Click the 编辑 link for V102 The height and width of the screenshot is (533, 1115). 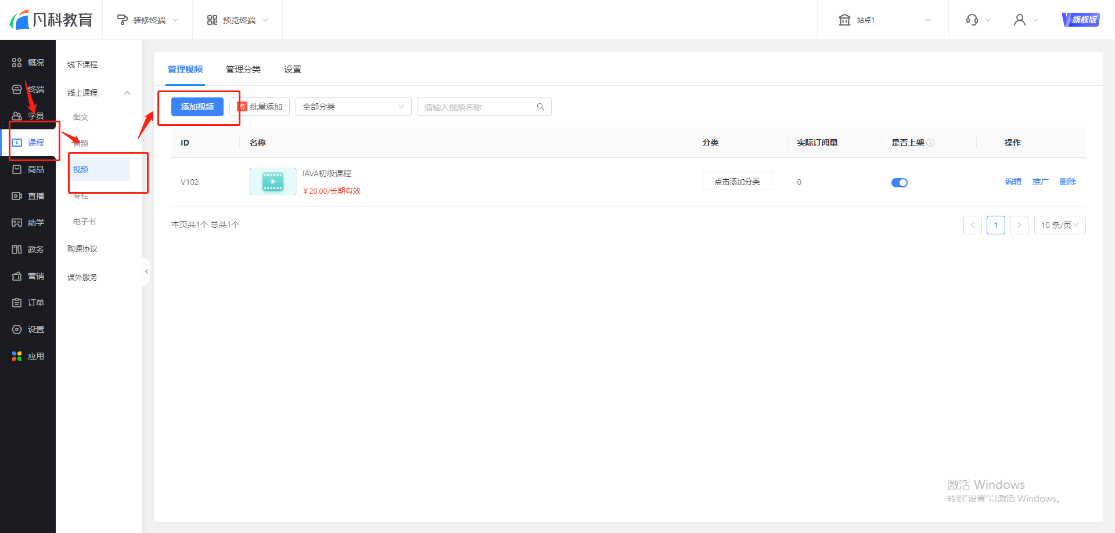[x=1013, y=182]
